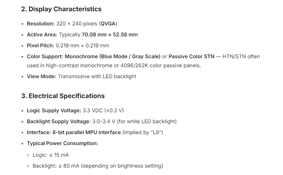Click the "Pixel Pitch:" label
The image size is (283, 175).
(x=41, y=45)
